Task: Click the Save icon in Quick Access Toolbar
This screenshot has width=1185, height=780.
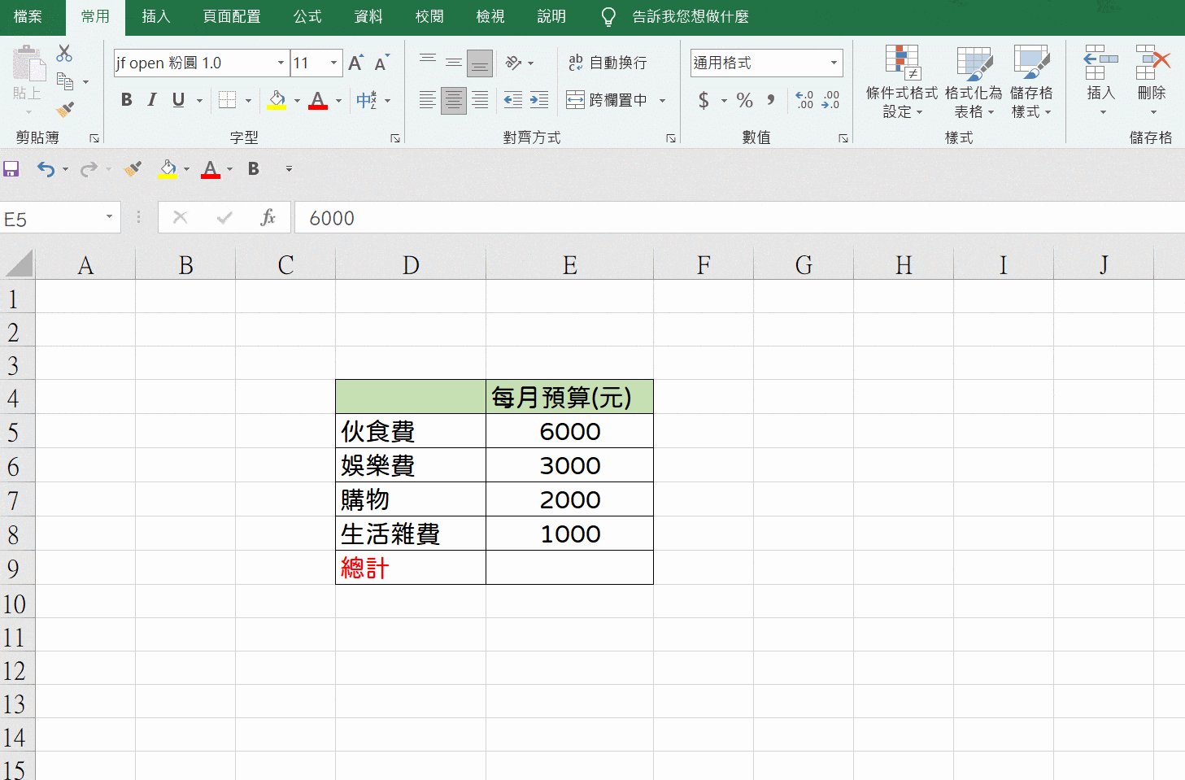Action: click(11, 168)
